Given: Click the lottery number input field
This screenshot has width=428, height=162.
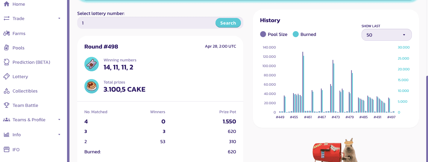Looking at the screenshot, I should (x=147, y=23).
